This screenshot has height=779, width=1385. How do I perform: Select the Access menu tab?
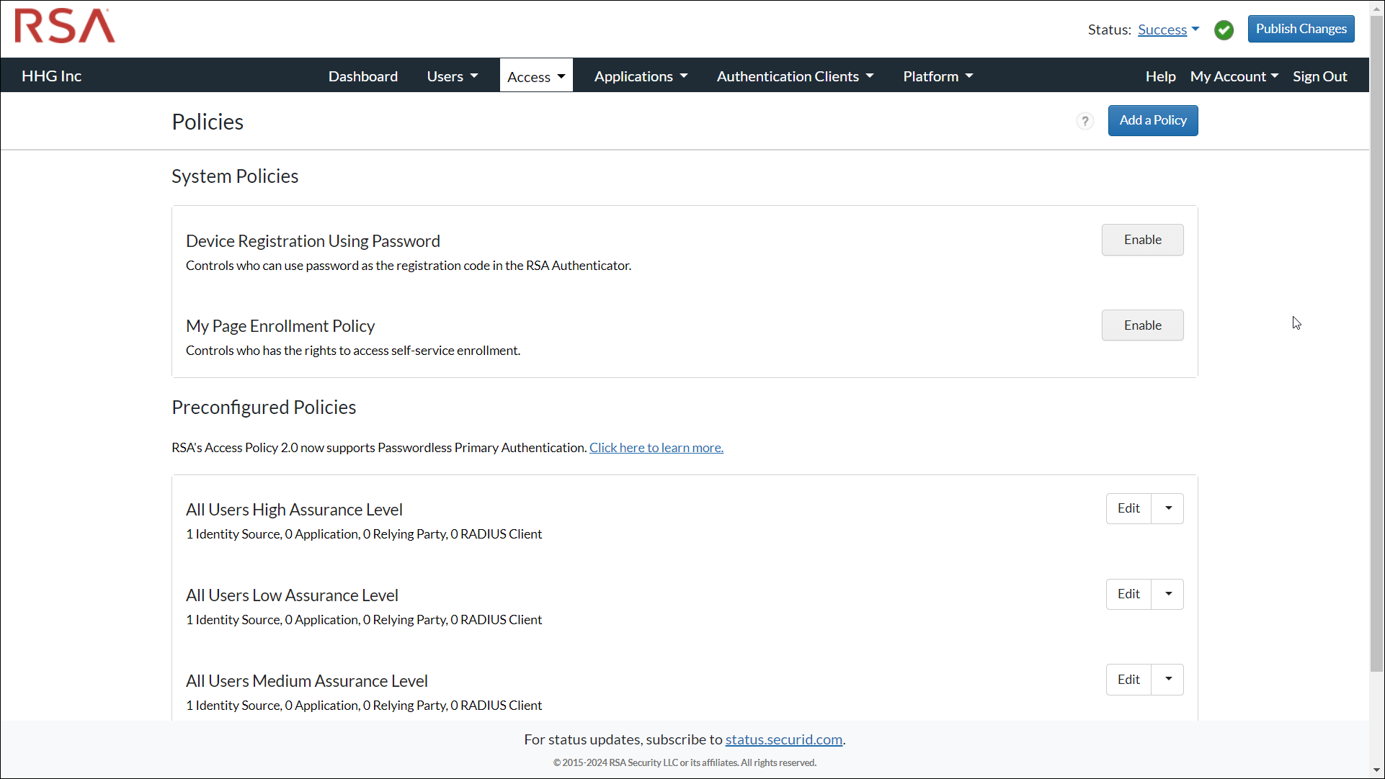[535, 76]
